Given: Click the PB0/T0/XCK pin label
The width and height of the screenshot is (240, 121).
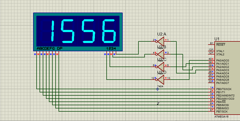Looking at the screenshot, I should pos(224,89).
